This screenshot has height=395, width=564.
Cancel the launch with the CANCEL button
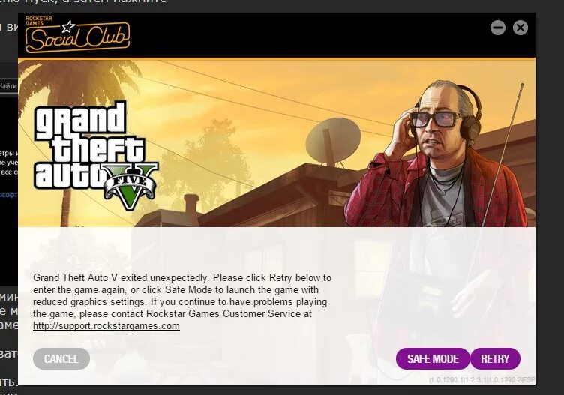coord(61,359)
